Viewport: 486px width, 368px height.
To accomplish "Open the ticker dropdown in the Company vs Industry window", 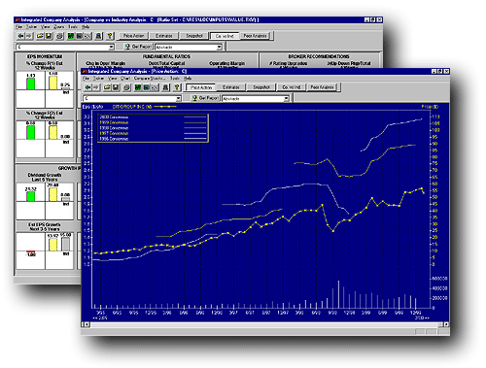I will [111, 47].
